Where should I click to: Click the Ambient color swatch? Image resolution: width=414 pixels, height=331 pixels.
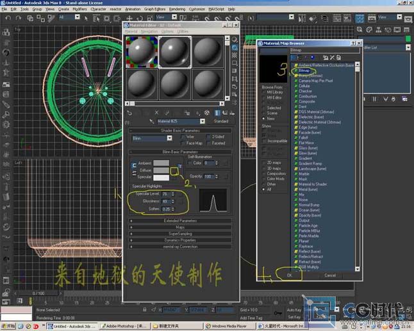(x=161, y=163)
